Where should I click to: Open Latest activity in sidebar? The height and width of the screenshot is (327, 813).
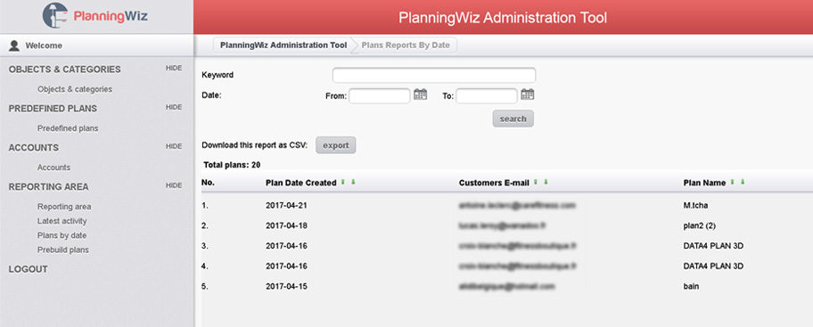point(62,221)
